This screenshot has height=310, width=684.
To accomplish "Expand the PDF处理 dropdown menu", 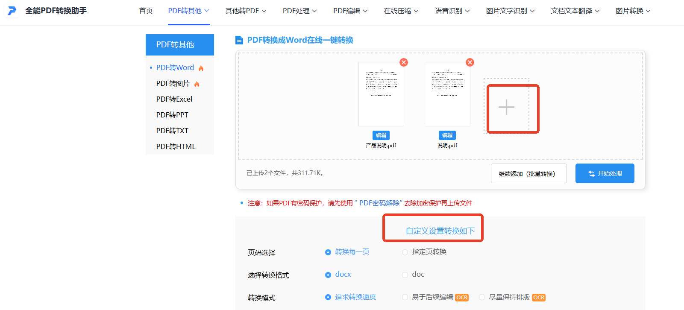I will tap(299, 11).
